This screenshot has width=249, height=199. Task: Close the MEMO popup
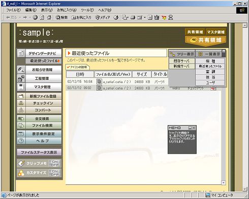[194, 128]
